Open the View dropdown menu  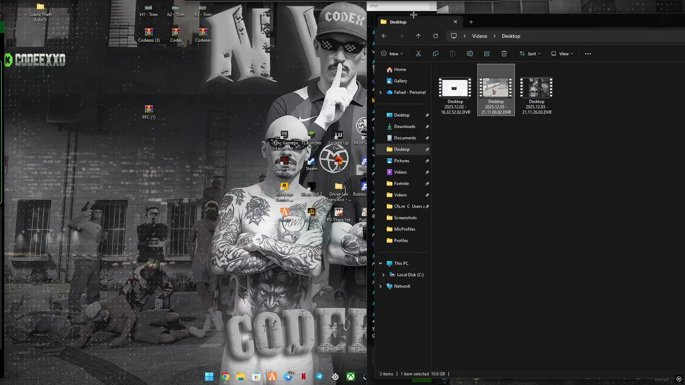pos(562,53)
